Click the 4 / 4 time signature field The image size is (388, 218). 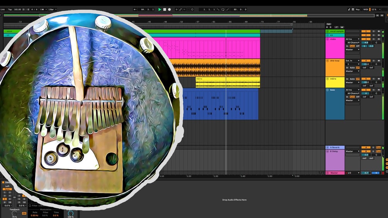pos(34,9)
